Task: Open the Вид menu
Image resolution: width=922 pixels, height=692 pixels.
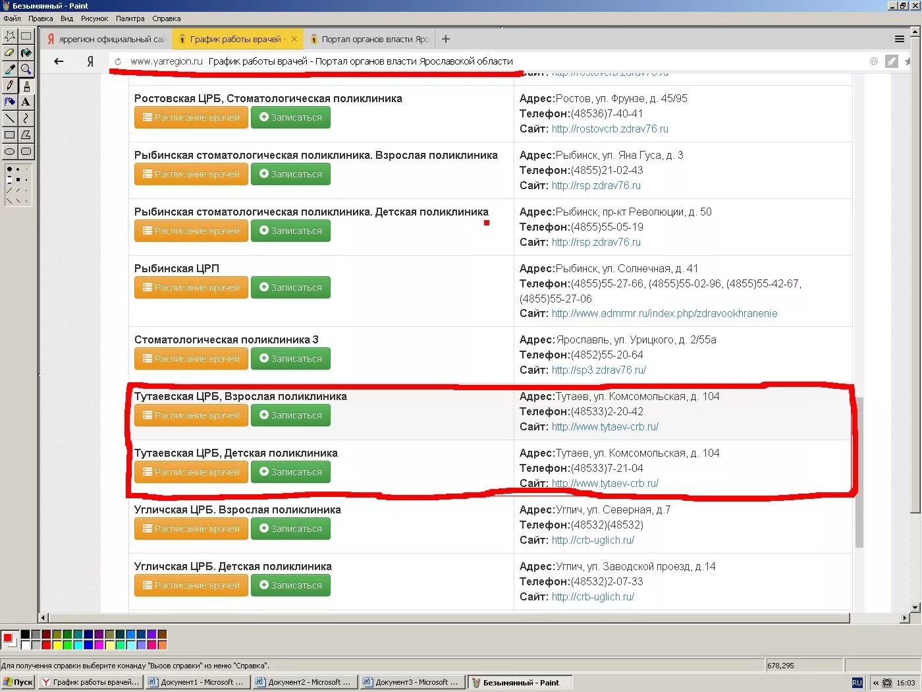Action: tap(67, 18)
